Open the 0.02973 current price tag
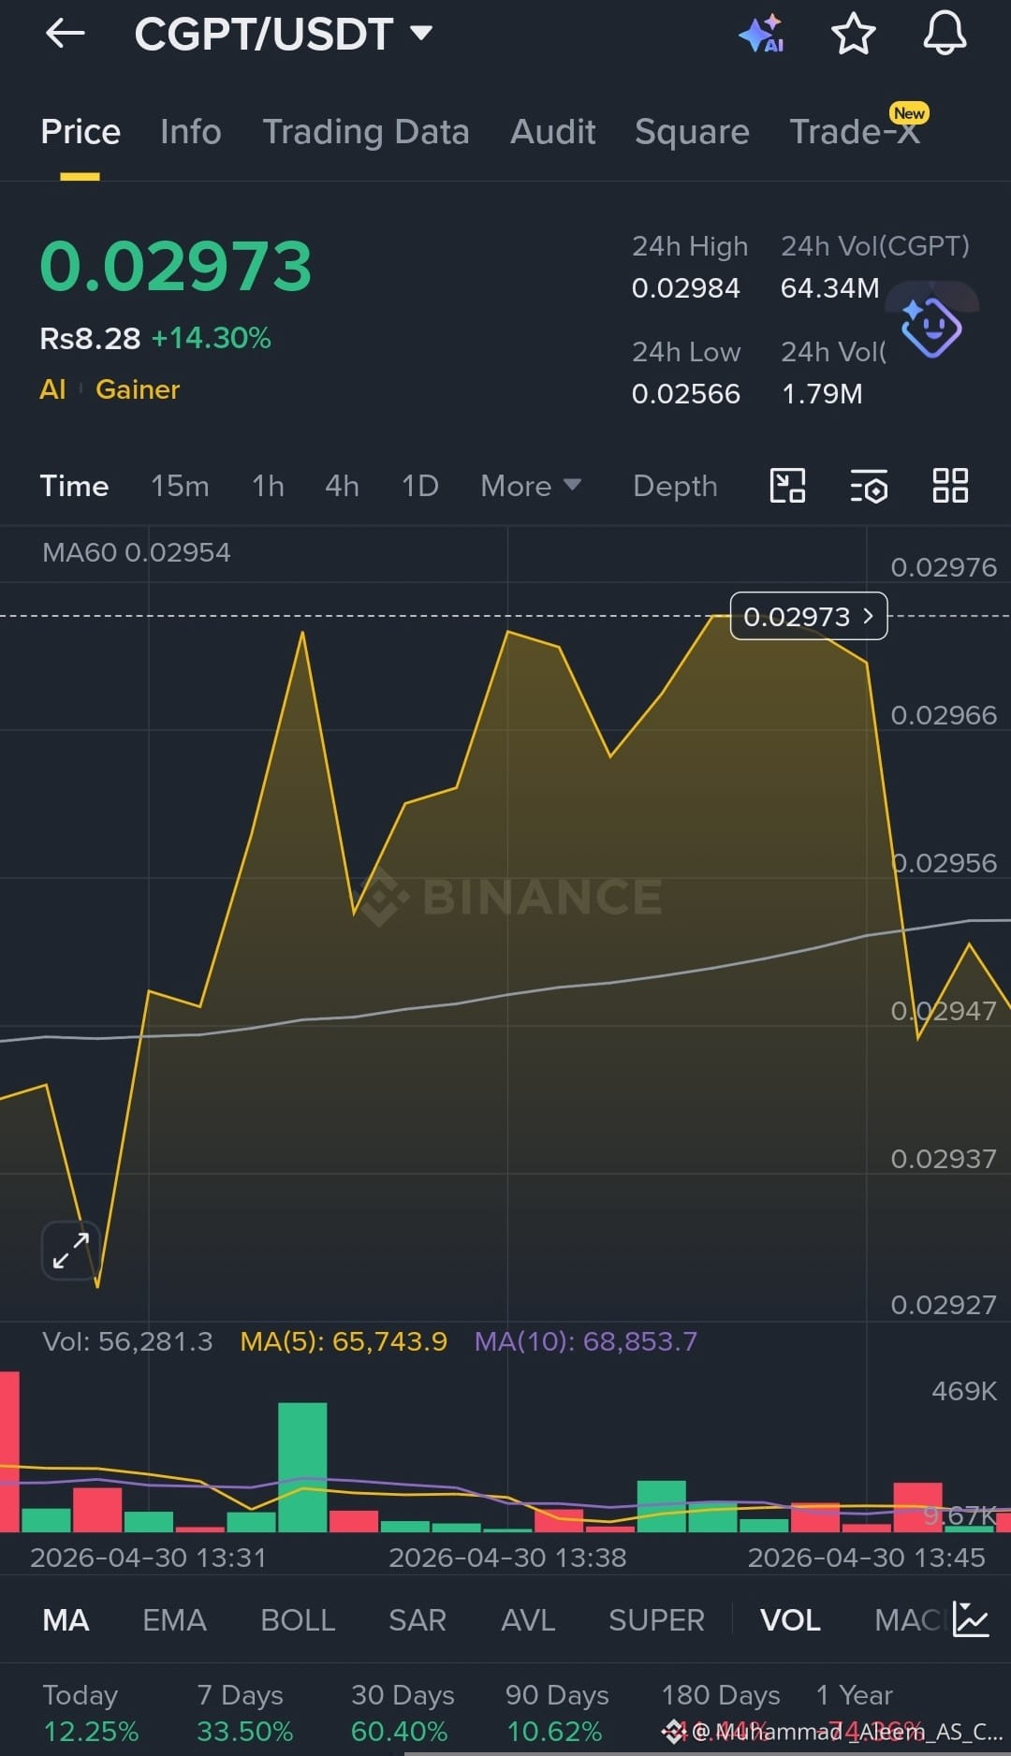Image resolution: width=1011 pixels, height=1756 pixels. click(809, 616)
